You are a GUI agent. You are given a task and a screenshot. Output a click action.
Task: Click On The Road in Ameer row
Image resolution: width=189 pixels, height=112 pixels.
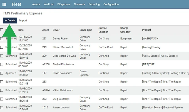[x=106, y=108]
